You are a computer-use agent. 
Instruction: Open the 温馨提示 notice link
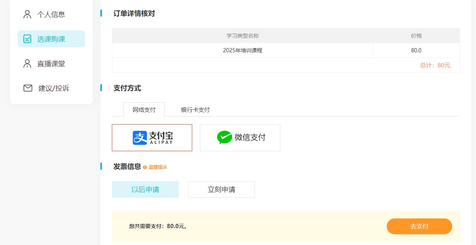click(x=158, y=167)
